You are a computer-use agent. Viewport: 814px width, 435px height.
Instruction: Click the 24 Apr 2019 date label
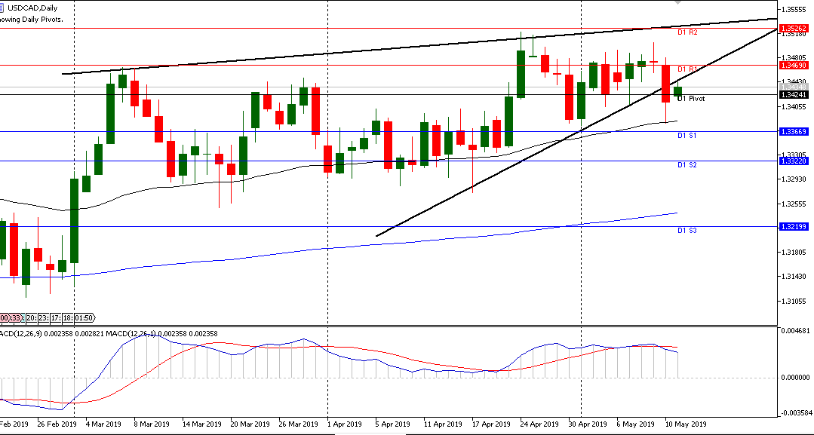click(539, 424)
